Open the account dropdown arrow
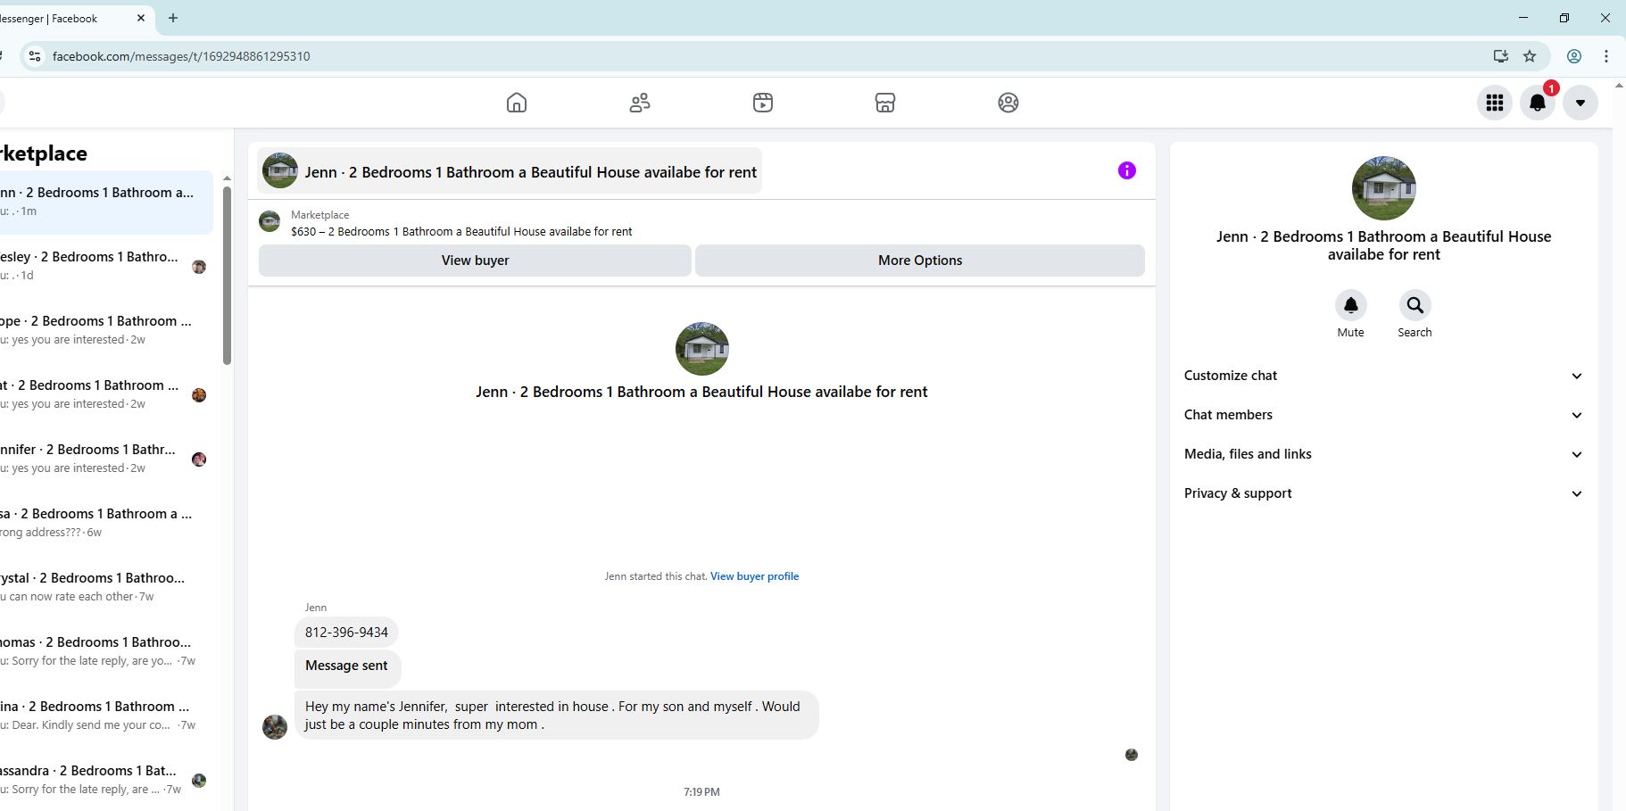The height and width of the screenshot is (811, 1626). [x=1580, y=103]
